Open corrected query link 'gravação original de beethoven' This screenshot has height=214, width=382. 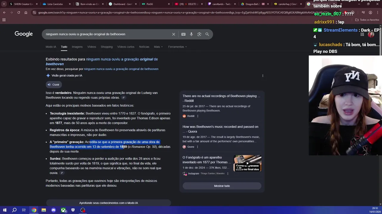[102, 62]
